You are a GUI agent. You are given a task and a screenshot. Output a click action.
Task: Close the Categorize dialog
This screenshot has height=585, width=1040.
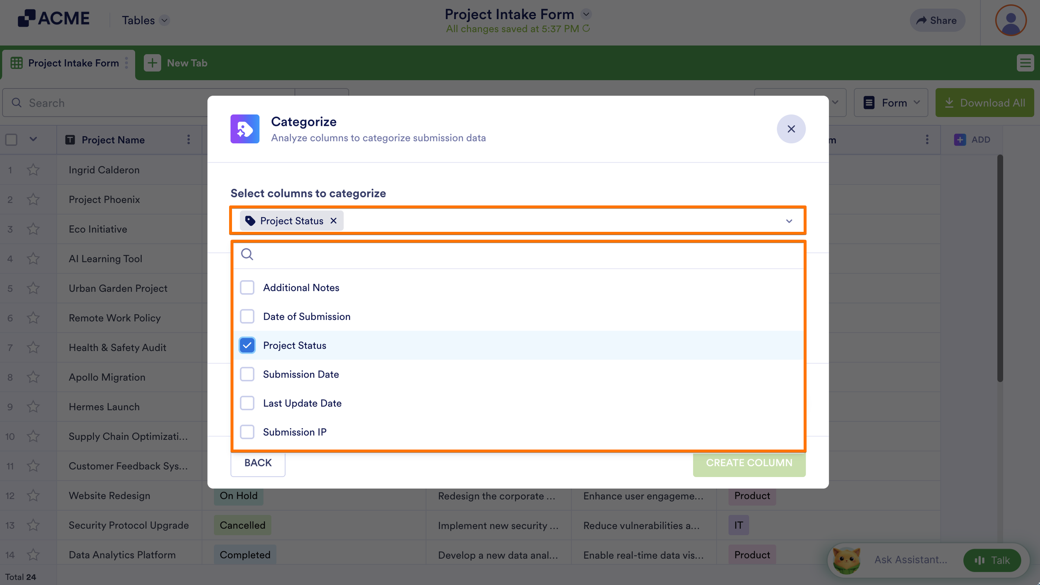(x=791, y=129)
